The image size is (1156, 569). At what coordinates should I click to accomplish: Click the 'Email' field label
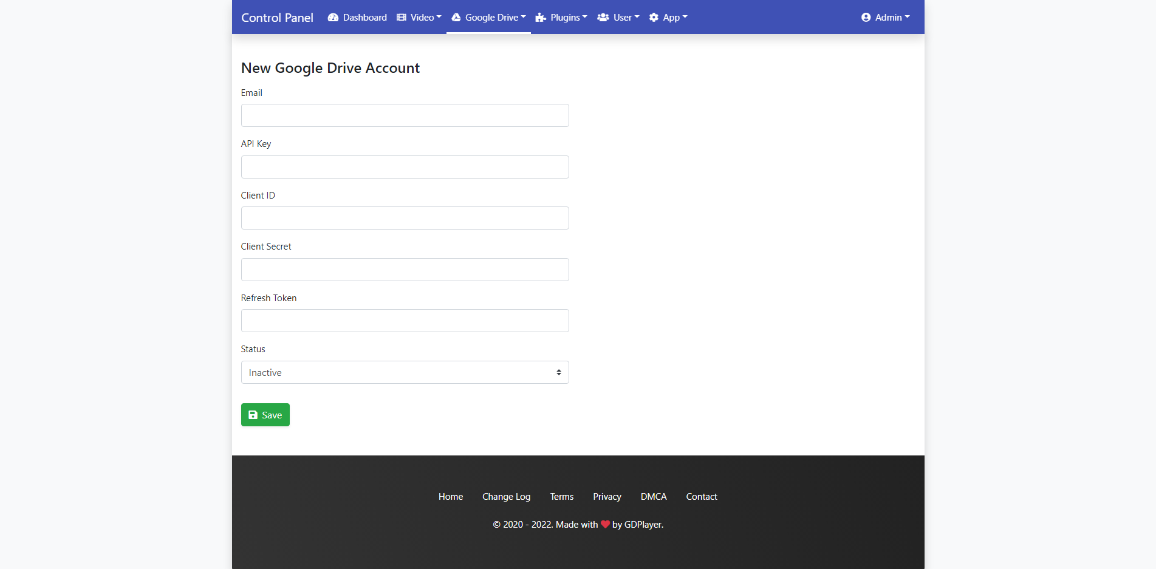click(251, 93)
